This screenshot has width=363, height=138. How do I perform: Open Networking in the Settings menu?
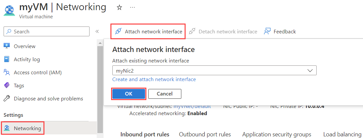[x=27, y=128]
